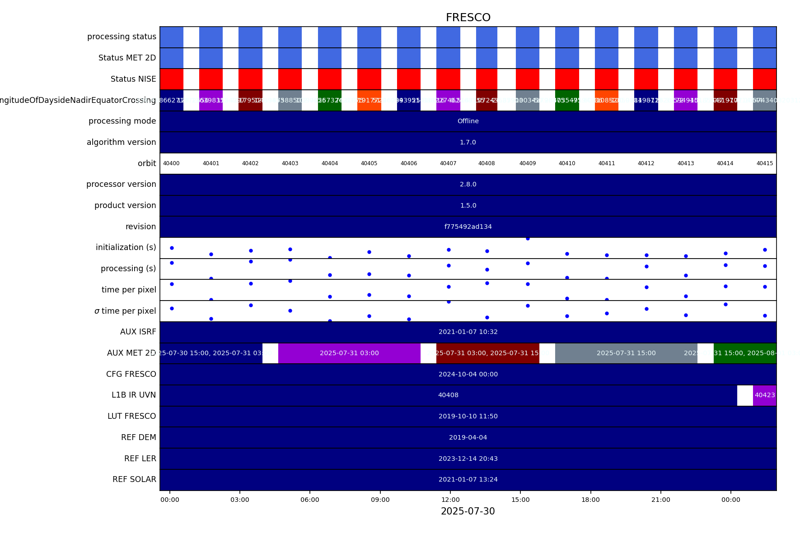
Task: Select the 1.7.0 algorithm version bar
Action: 468,143
